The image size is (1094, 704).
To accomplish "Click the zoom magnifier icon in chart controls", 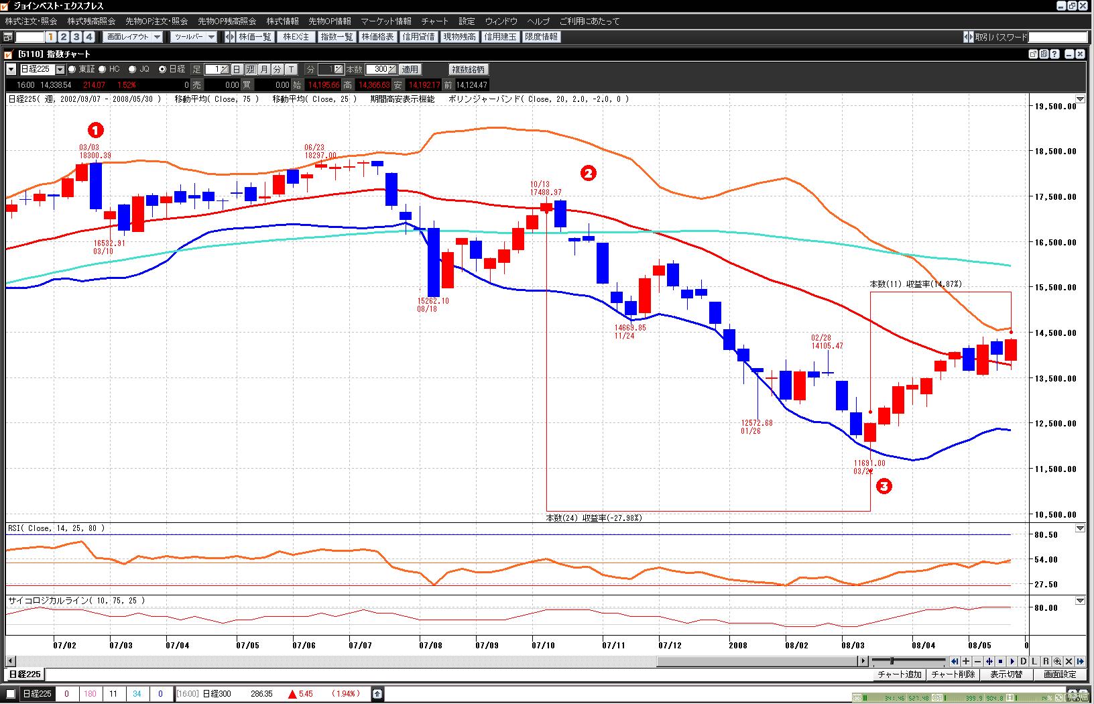I will [1057, 661].
